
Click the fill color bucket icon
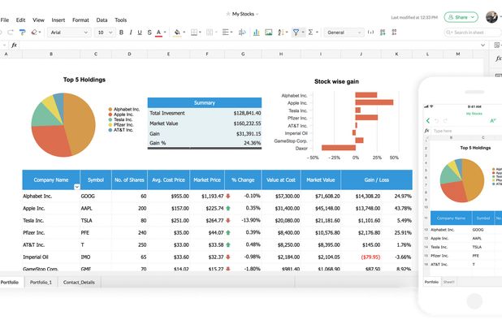click(177, 32)
